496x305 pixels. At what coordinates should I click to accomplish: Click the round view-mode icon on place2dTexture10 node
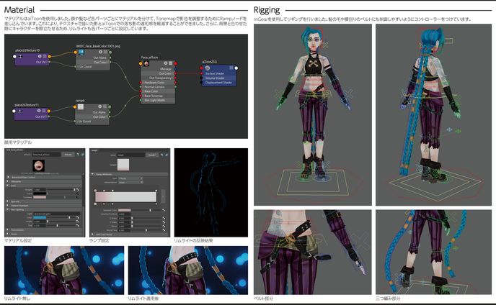pyautogui.click(x=40, y=56)
